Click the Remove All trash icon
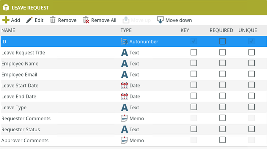Image resolution: width=267 pixels, height=149 pixels. [x=86, y=20]
